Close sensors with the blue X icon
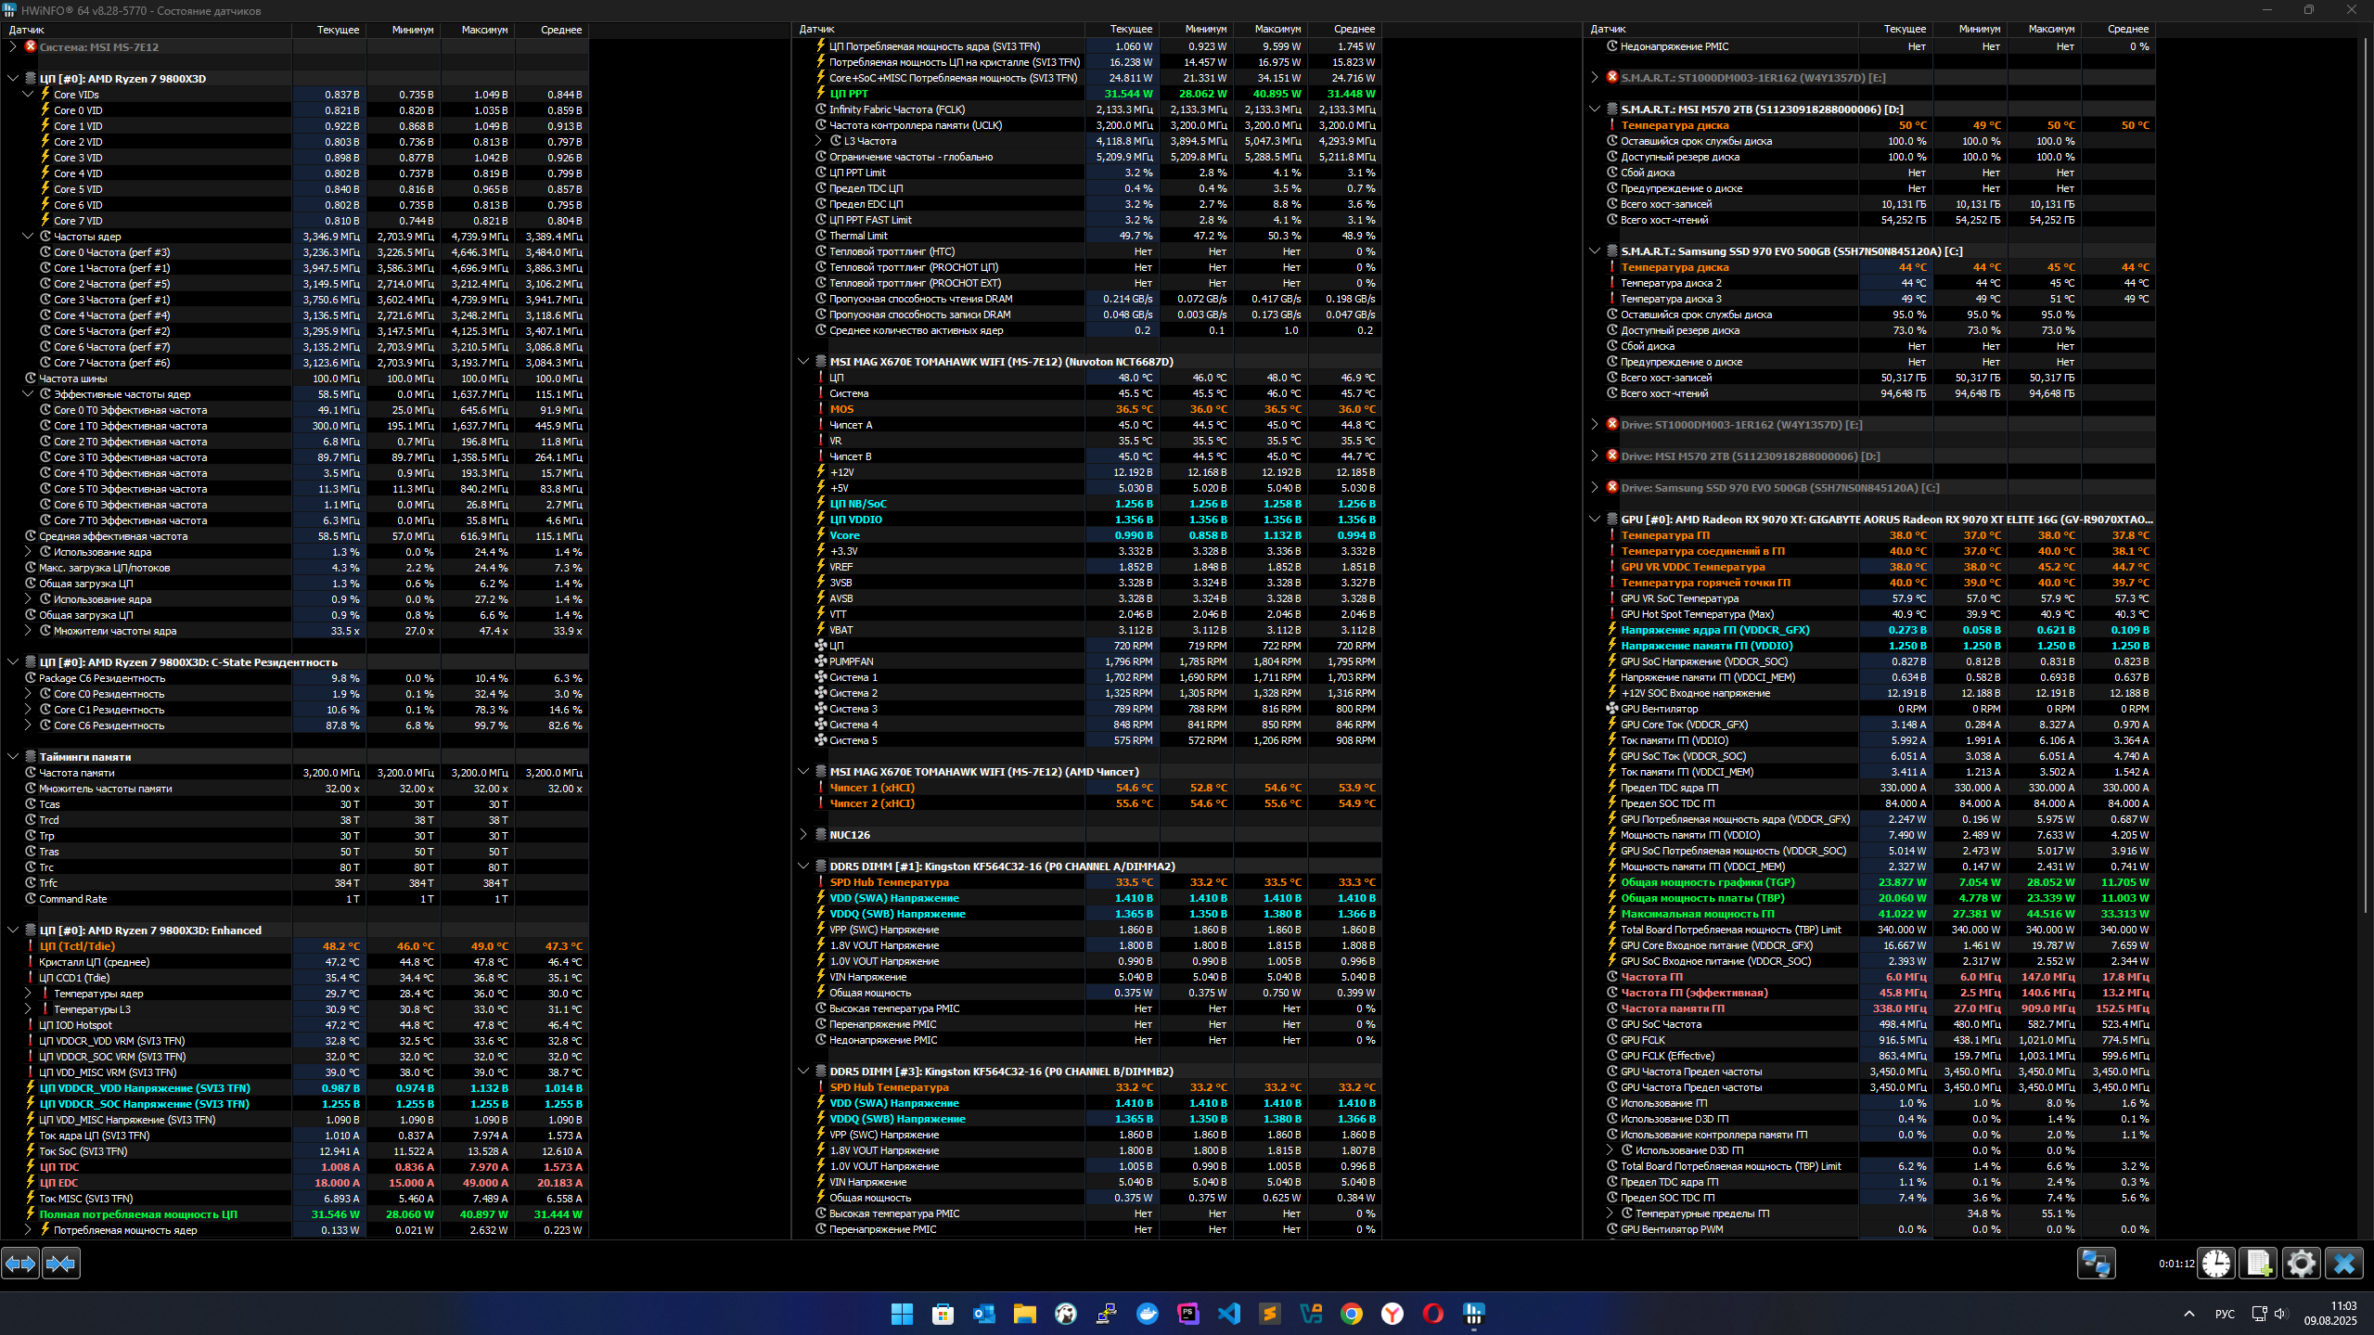The height and width of the screenshot is (1335, 2374). point(2343,1264)
